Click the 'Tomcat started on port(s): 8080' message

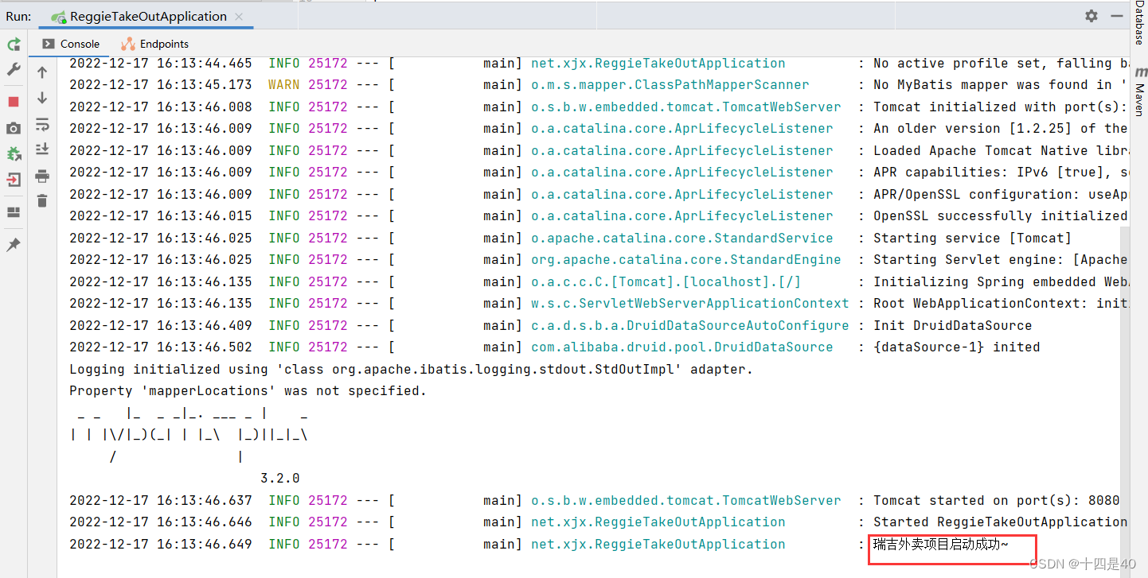click(997, 501)
